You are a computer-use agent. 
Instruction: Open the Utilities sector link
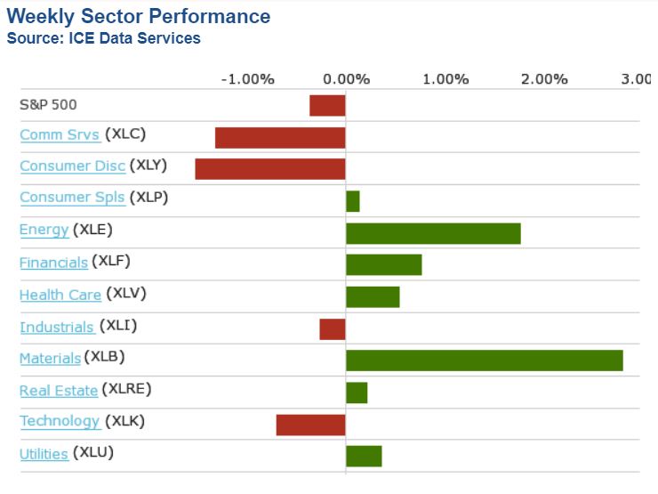click(44, 454)
